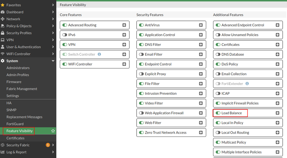The width and height of the screenshot is (287, 158).
Task: Turn on the Email Filter toggle
Action: tap(141, 54)
